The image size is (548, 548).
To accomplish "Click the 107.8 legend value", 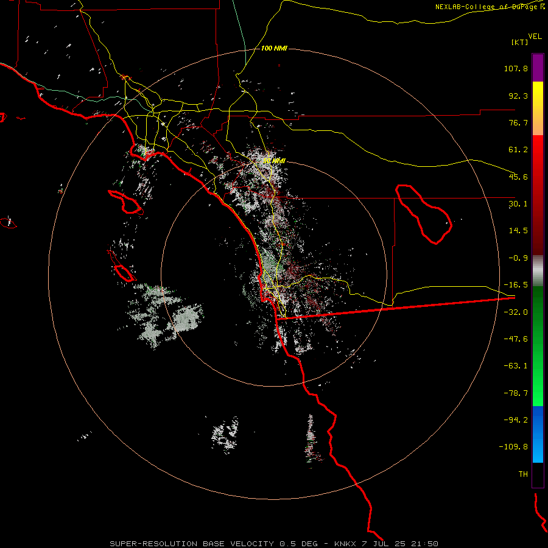I will [516, 68].
